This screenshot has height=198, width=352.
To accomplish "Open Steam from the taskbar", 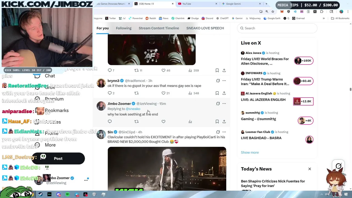I will click(40, 194).
